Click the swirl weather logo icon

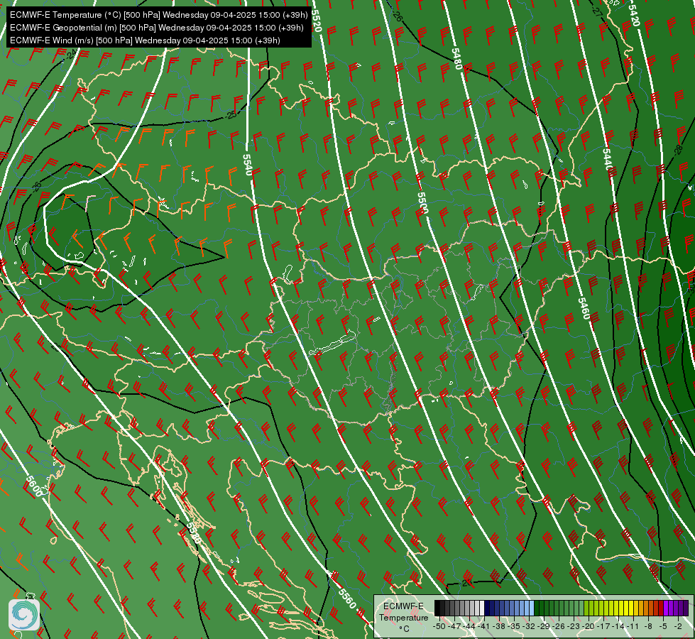point(24,615)
